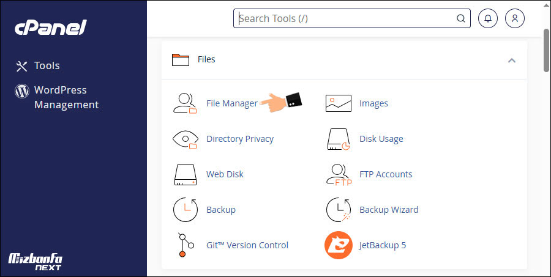Click the Files section header title
Image resolution: width=551 pixels, height=277 pixels.
tap(206, 59)
